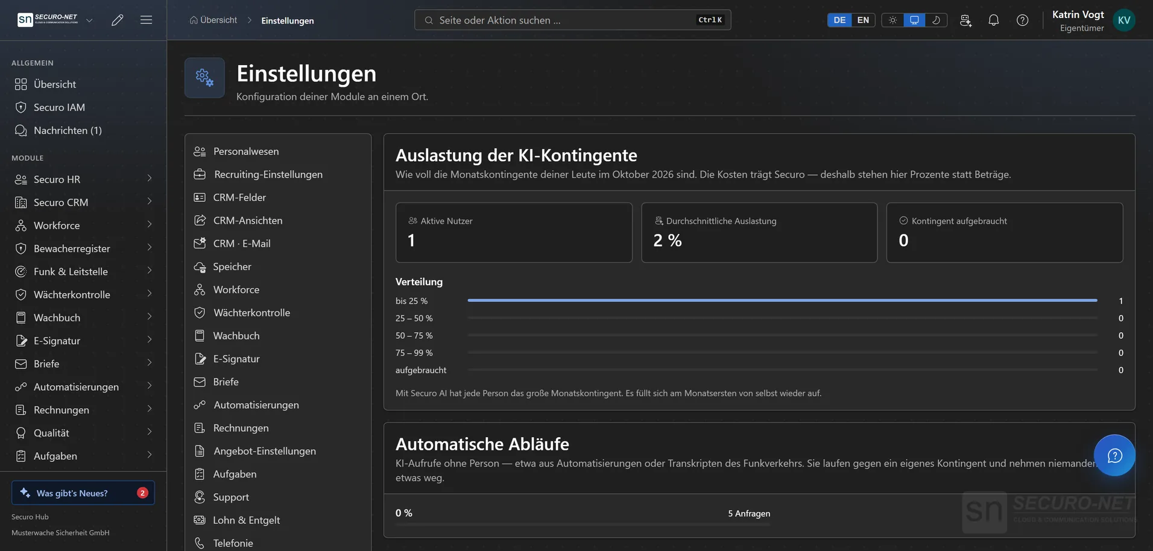Open CRM-Ansichten settings section
The image size is (1153, 551).
(278, 220)
